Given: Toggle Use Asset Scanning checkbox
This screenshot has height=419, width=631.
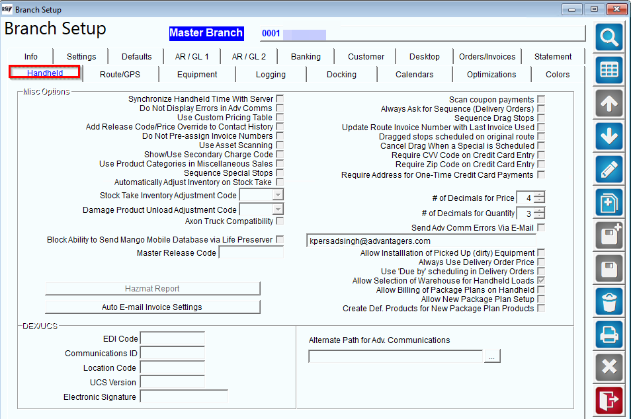Looking at the screenshot, I should (x=280, y=145).
